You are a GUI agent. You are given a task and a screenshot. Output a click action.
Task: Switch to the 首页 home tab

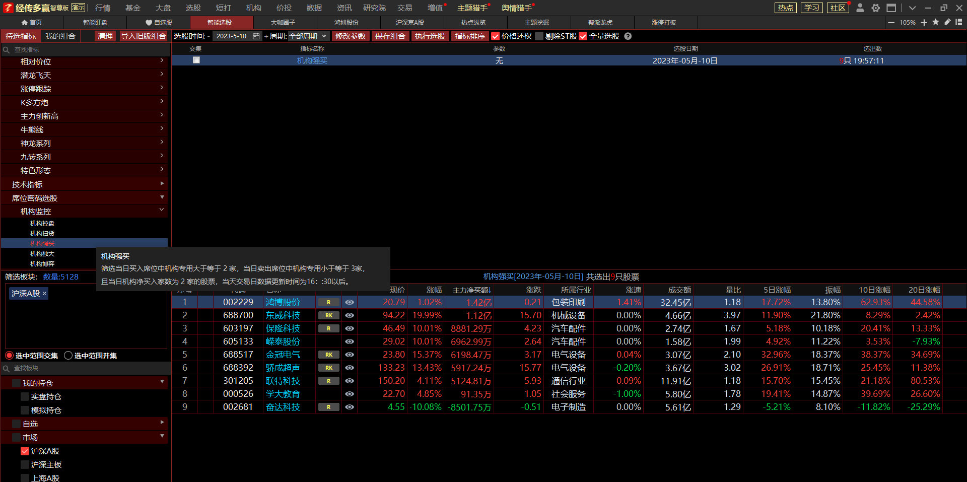point(32,23)
